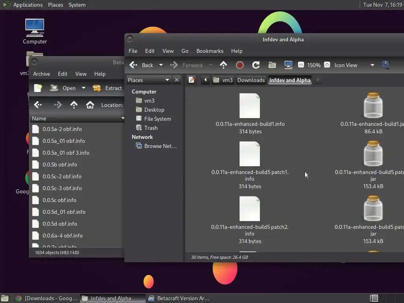Image resolution: width=404 pixels, height=303 pixels.
Task: Open the Edit menu in Infdev and Alpha
Action: (x=150, y=51)
